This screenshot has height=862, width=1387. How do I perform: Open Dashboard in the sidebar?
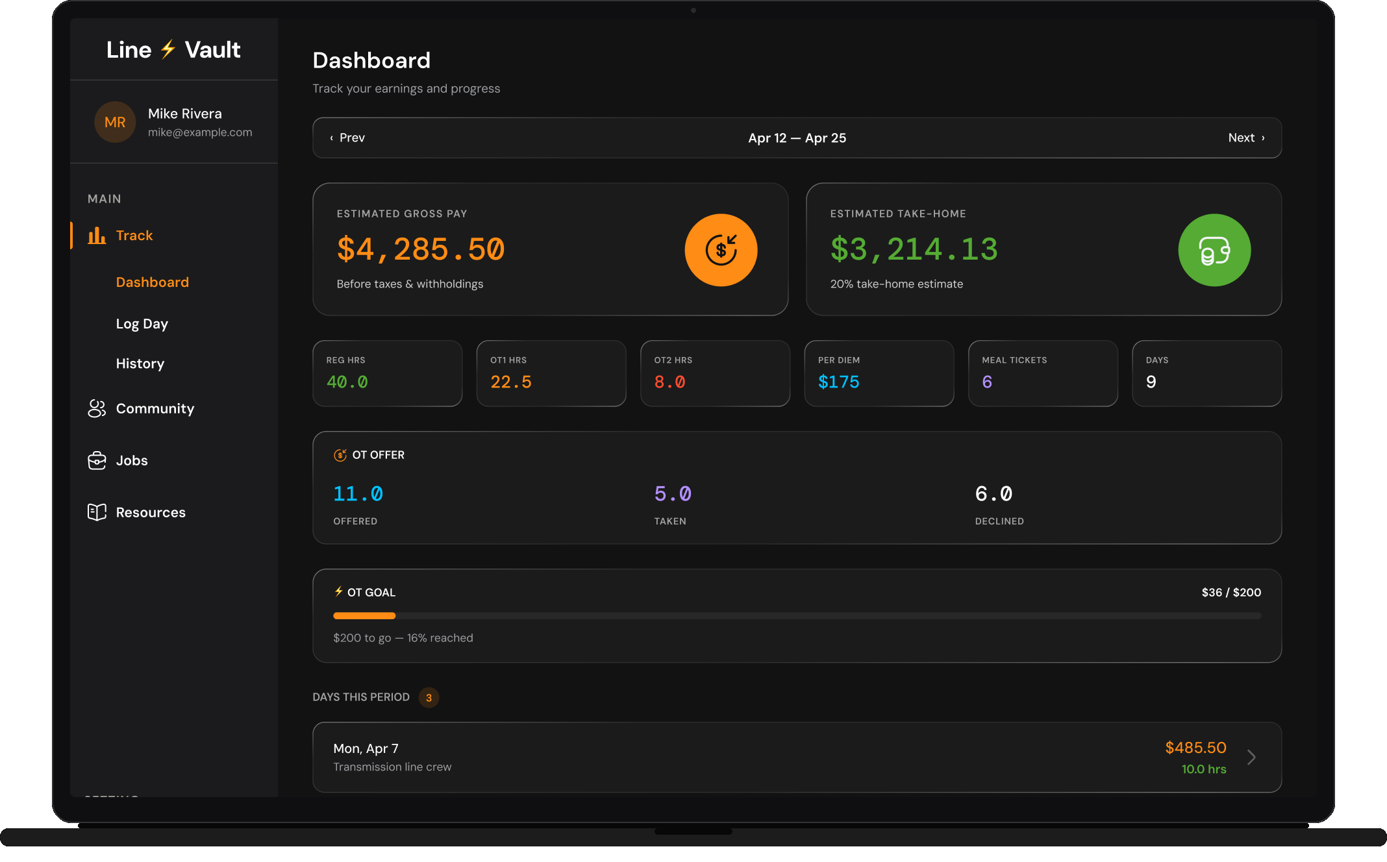coord(153,282)
